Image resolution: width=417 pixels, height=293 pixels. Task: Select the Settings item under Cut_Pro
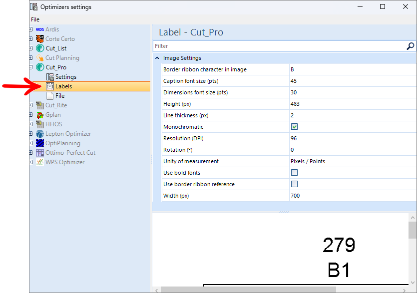click(66, 77)
